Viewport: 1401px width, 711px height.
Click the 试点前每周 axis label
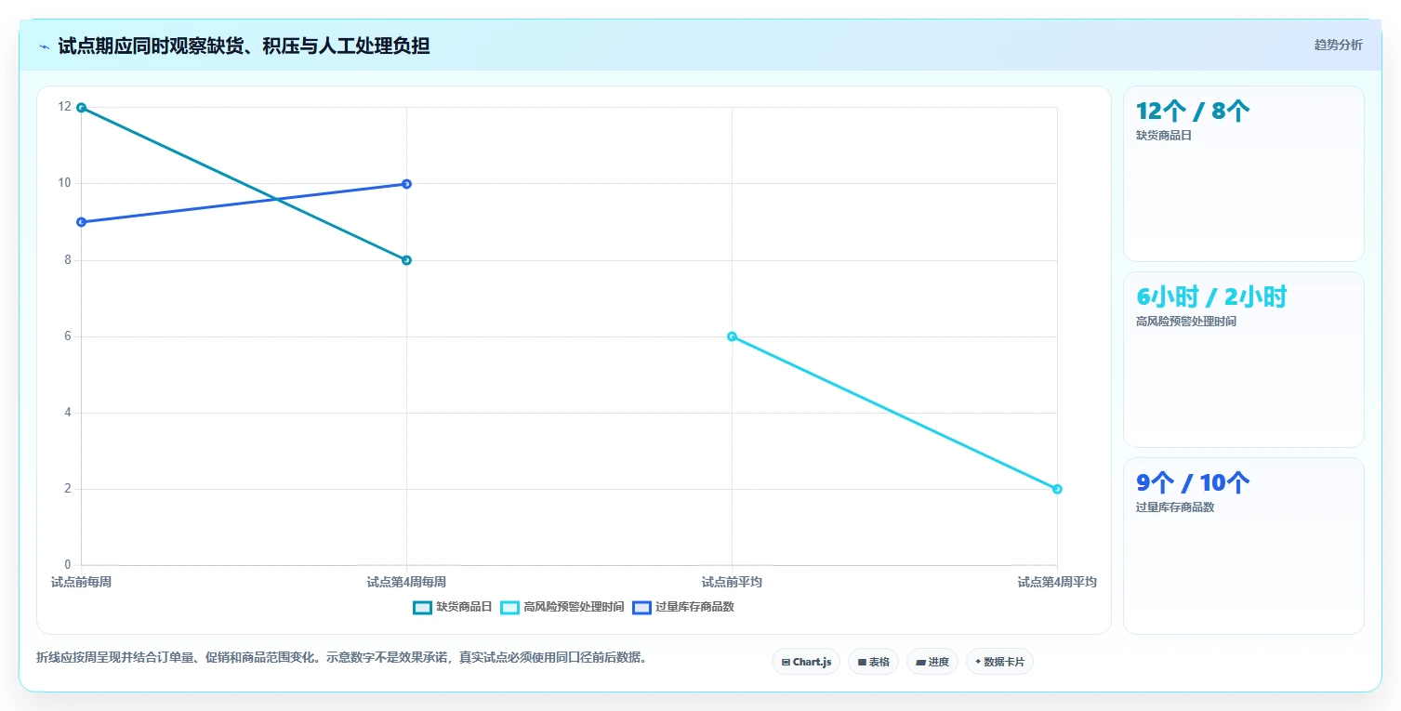tap(82, 583)
